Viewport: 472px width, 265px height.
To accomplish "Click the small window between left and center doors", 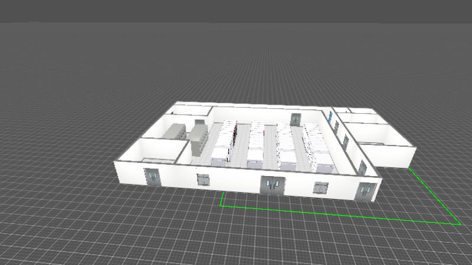I will point(202,180).
